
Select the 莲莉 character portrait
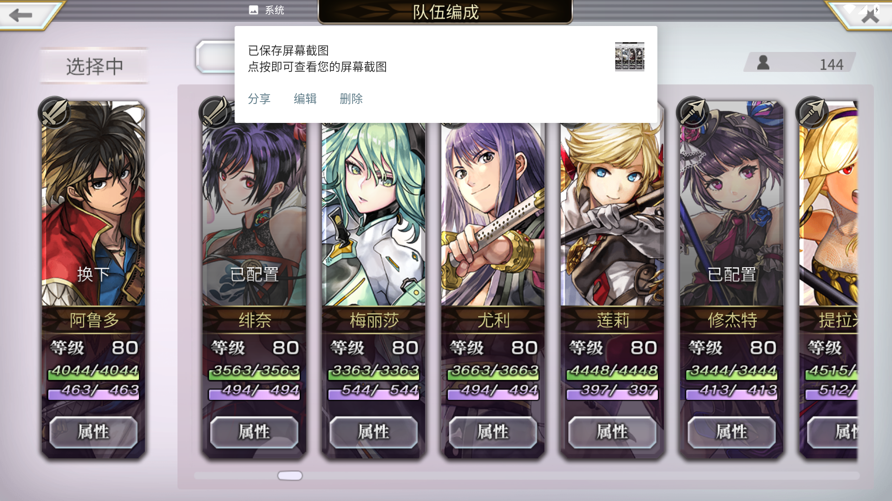pos(612,214)
